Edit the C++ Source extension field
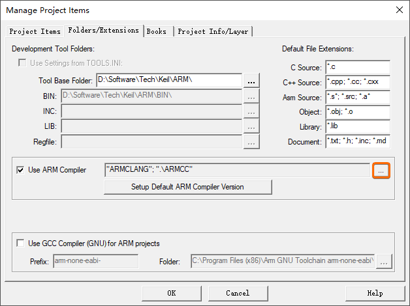 (358, 82)
